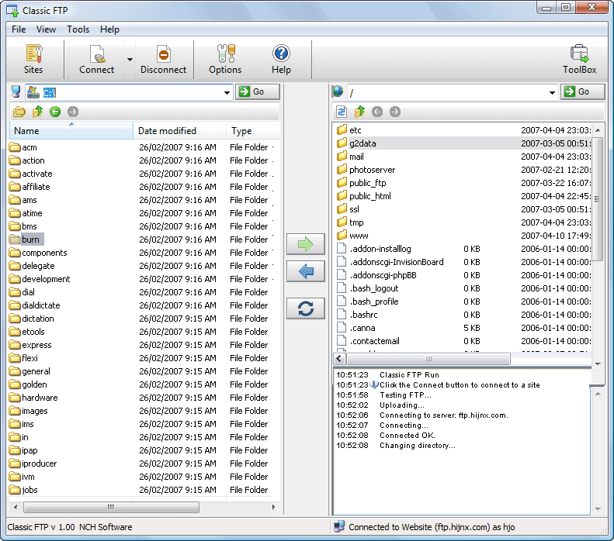
Task: Click the blue download arrow button
Action: [x=305, y=271]
